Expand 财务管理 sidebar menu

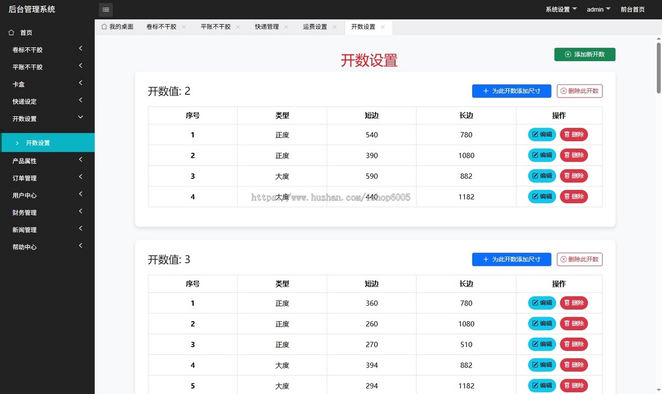[x=47, y=212]
